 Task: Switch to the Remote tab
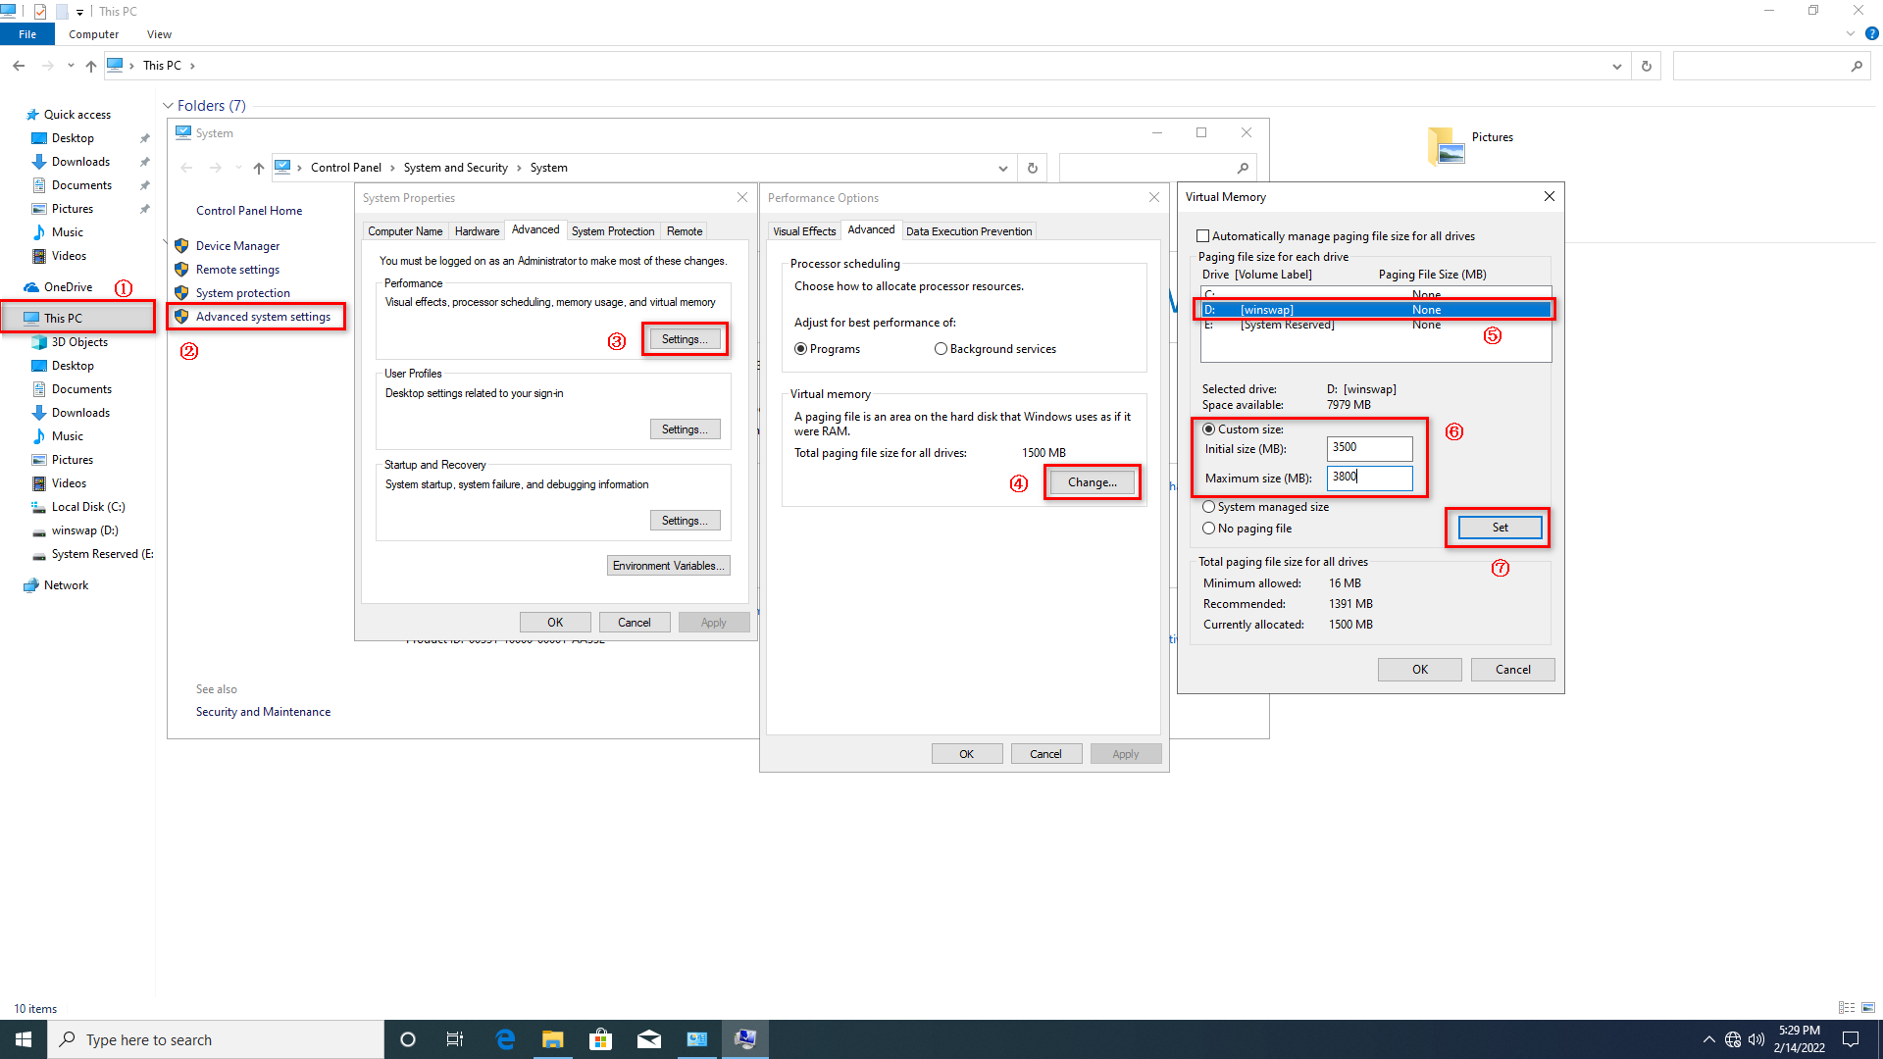coord(685,231)
